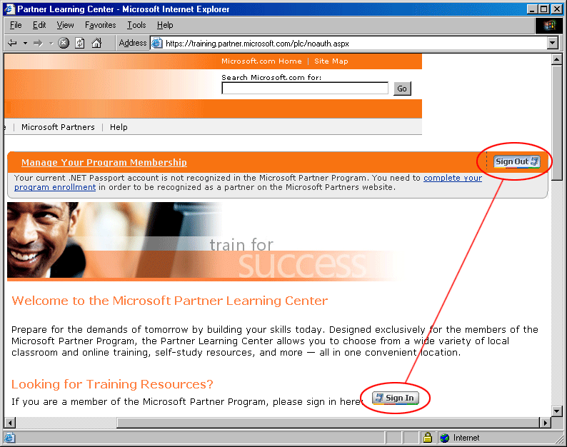567x447 pixels.
Task: Open the Back history dropdown arrow
Action: tap(24, 43)
